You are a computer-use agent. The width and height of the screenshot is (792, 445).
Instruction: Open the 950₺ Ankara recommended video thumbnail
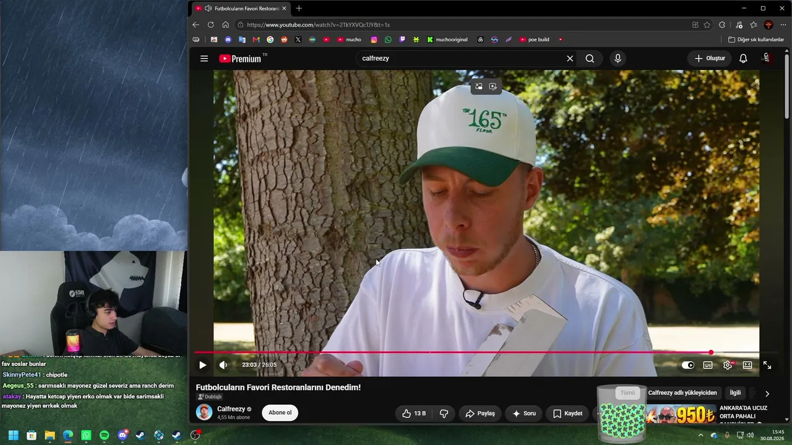(681, 414)
